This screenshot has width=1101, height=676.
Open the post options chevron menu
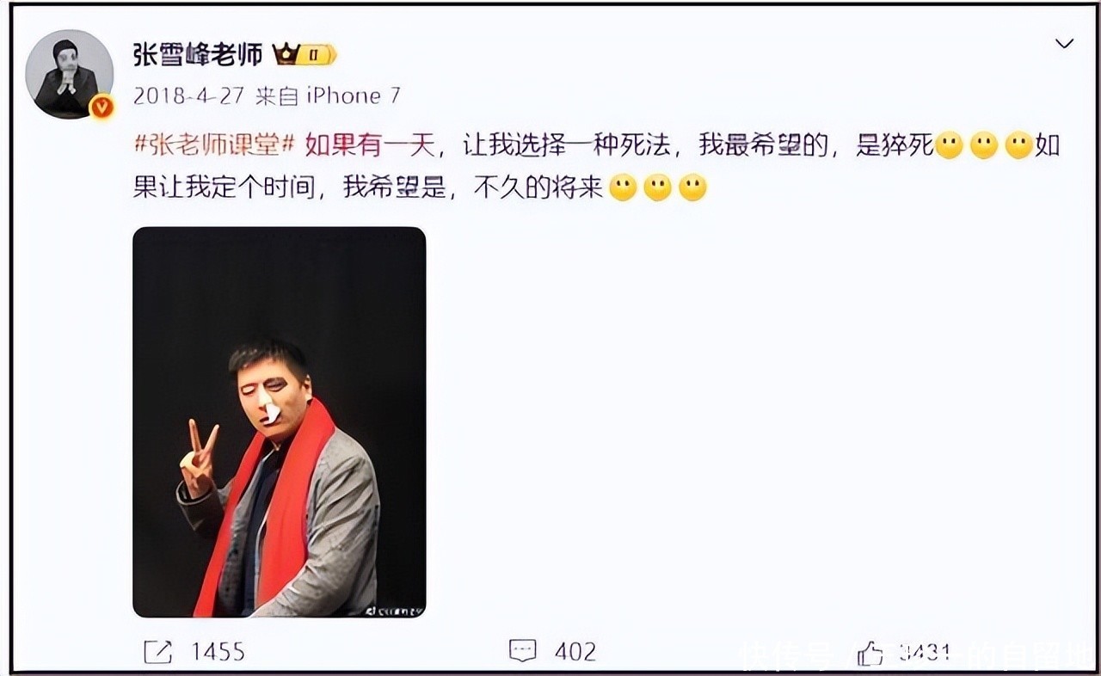[x=1064, y=43]
